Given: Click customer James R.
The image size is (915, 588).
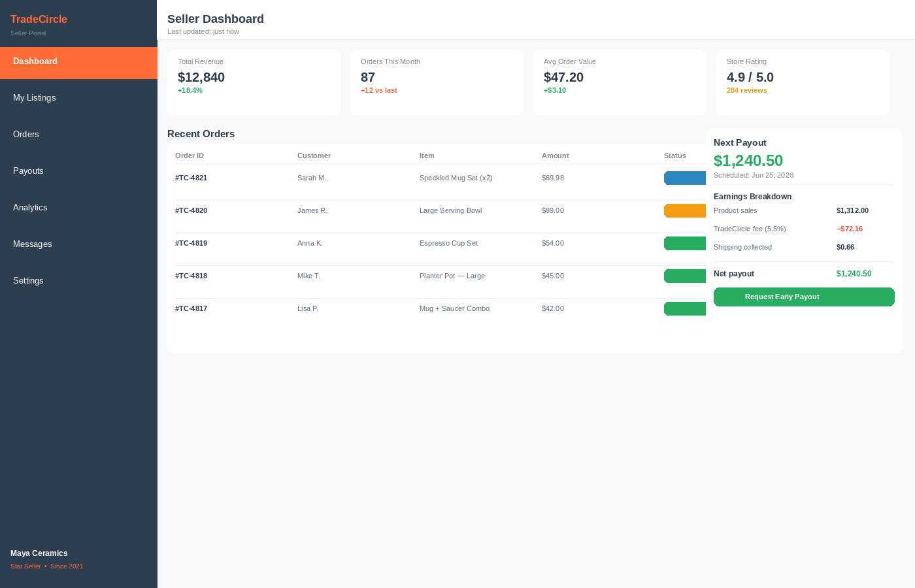Looking at the screenshot, I should pos(312,210).
